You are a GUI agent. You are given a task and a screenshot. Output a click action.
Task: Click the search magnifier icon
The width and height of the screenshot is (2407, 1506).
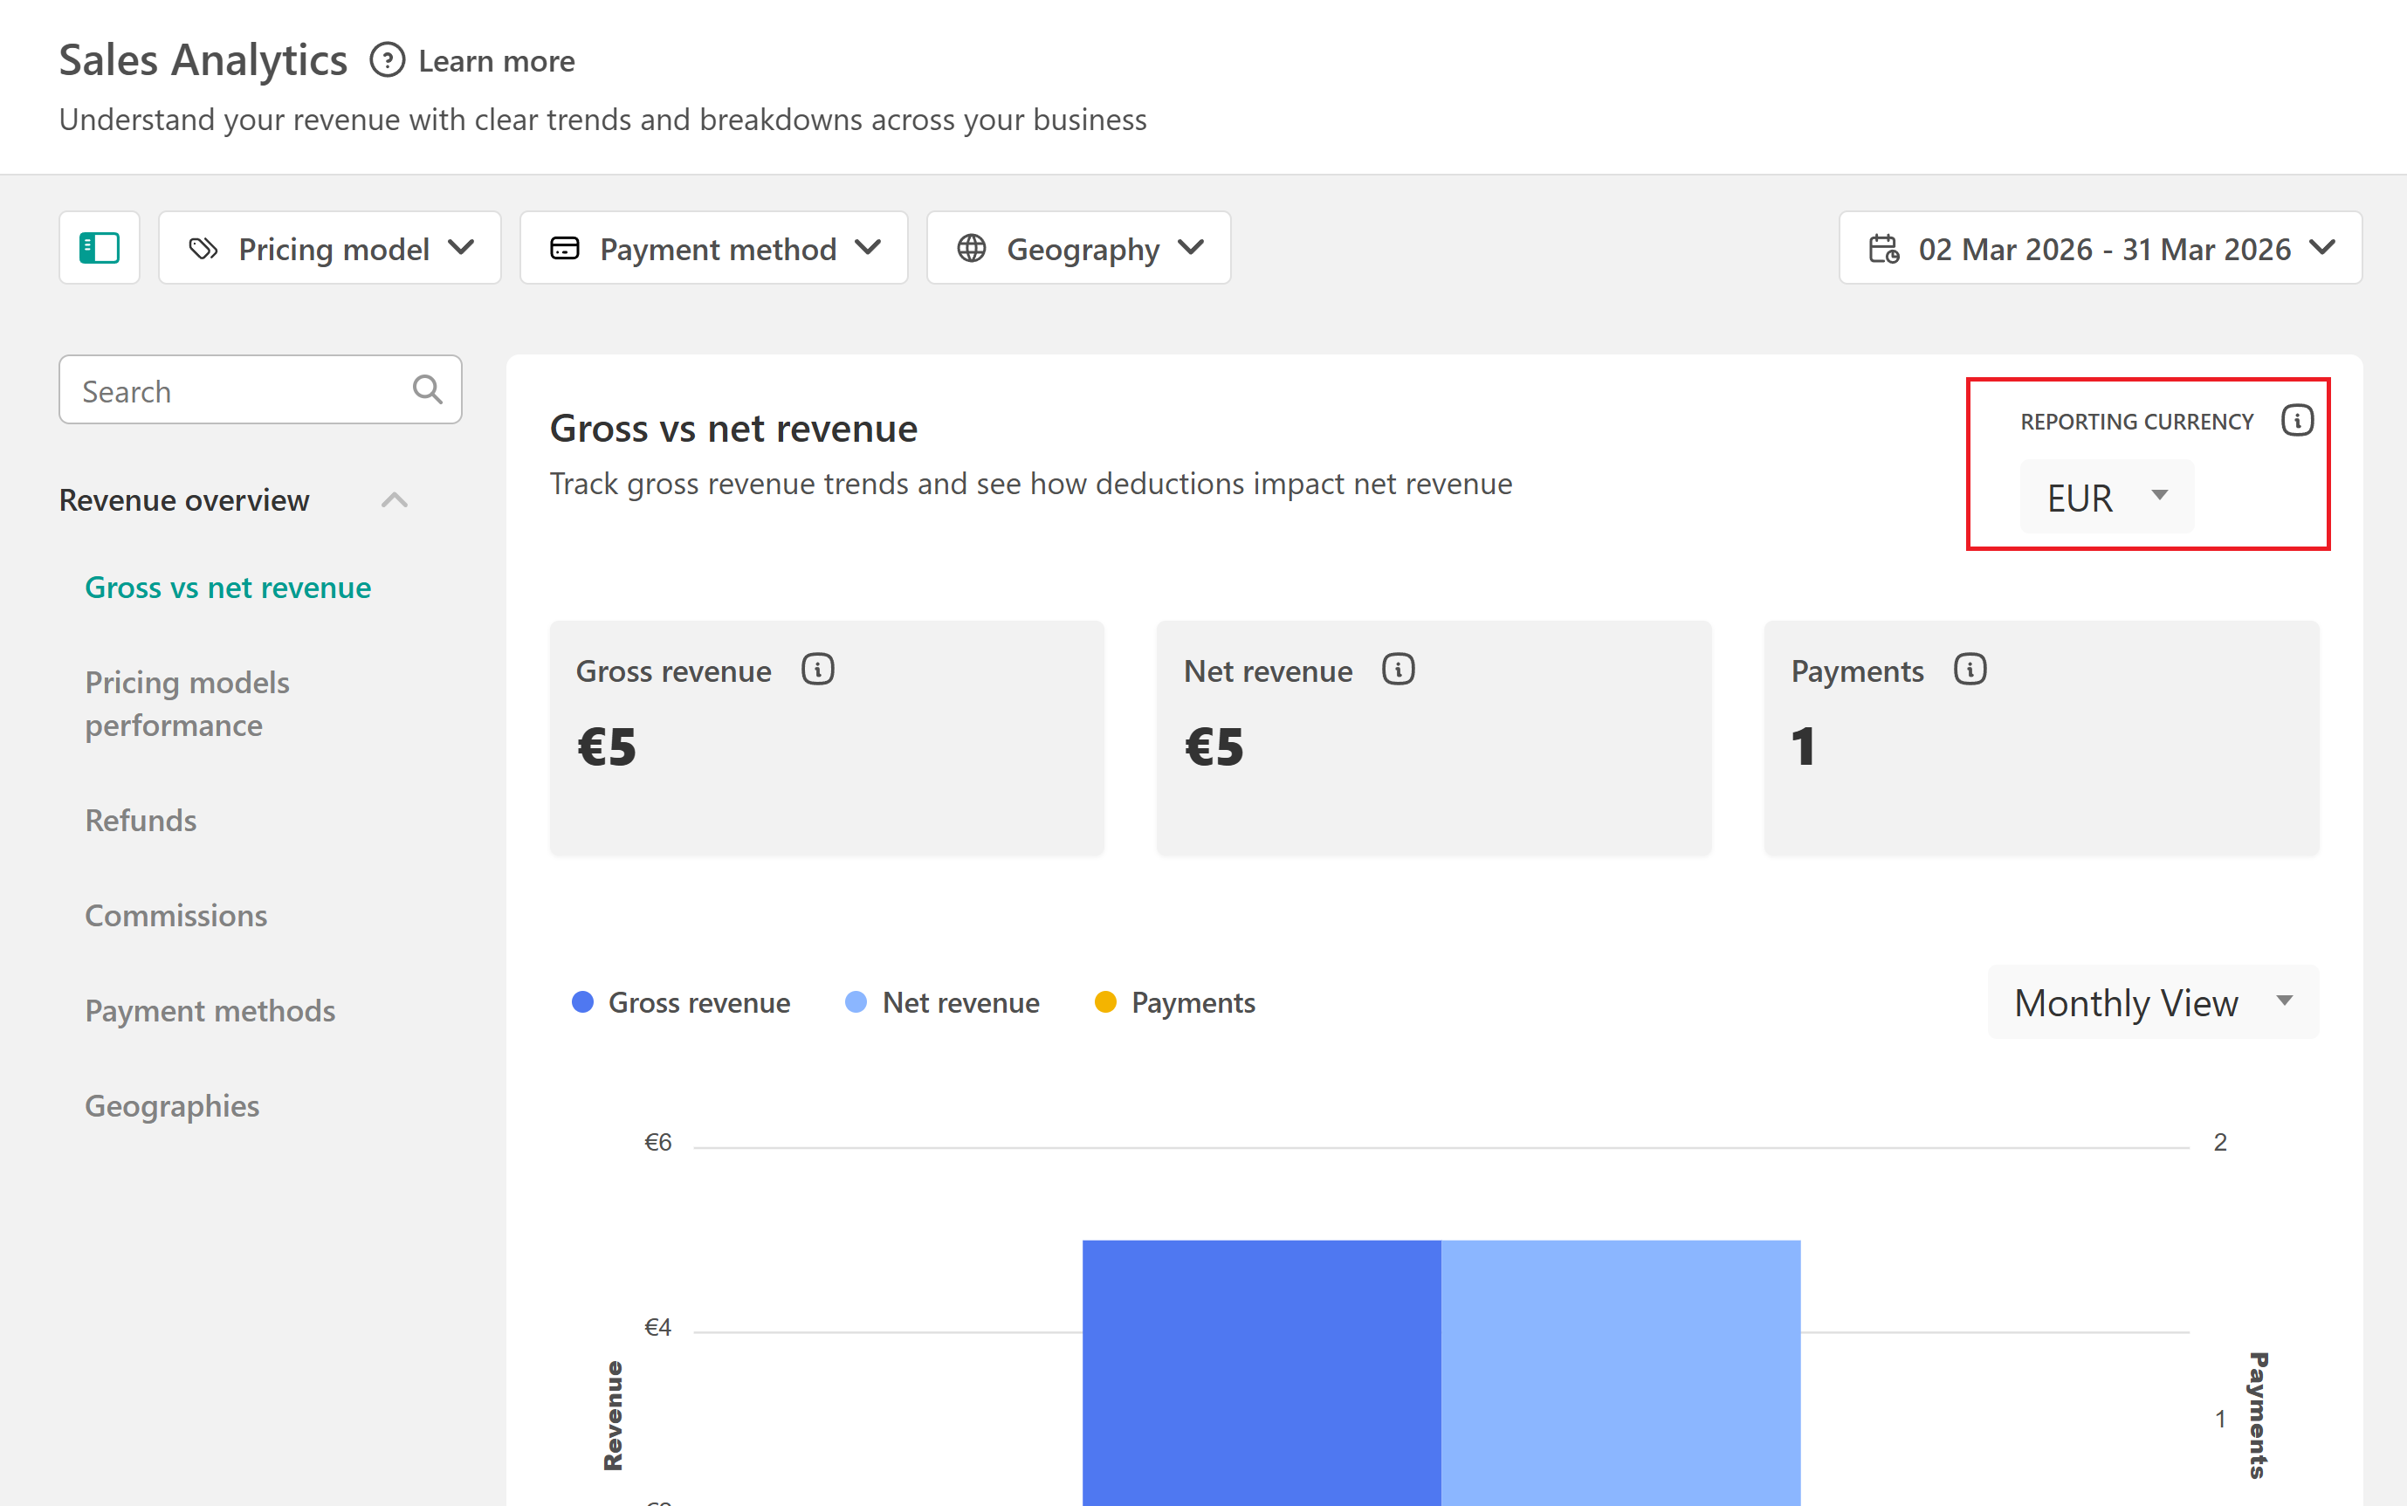[x=427, y=389]
